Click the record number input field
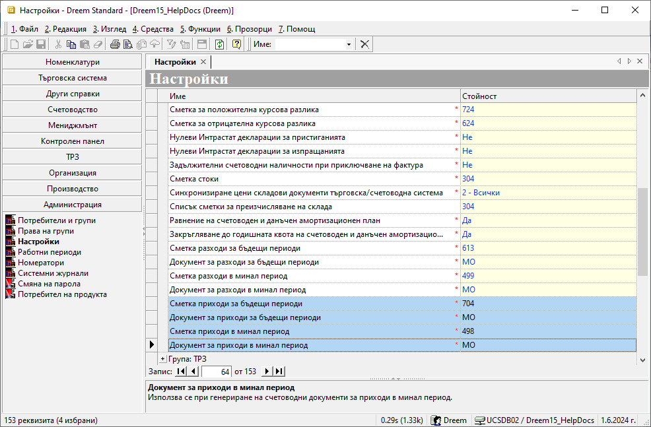This screenshot has width=651, height=427. click(x=216, y=372)
